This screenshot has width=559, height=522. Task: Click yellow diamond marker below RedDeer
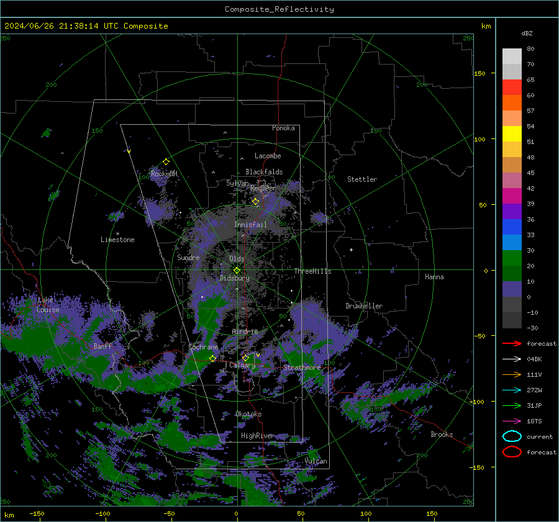pos(255,202)
